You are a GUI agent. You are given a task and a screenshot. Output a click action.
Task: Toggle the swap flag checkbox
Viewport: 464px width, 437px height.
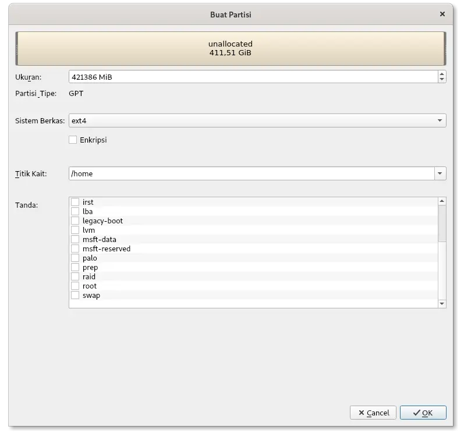click(75, 295)
